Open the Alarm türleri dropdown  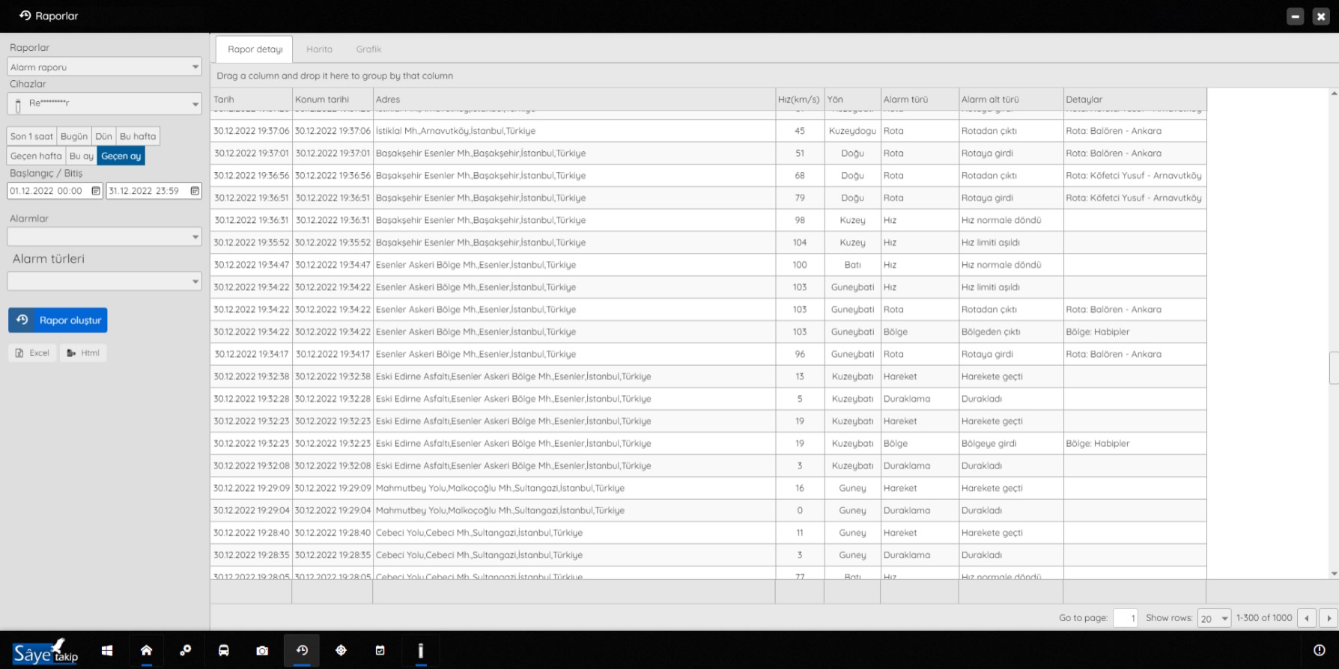pos(104,281)
